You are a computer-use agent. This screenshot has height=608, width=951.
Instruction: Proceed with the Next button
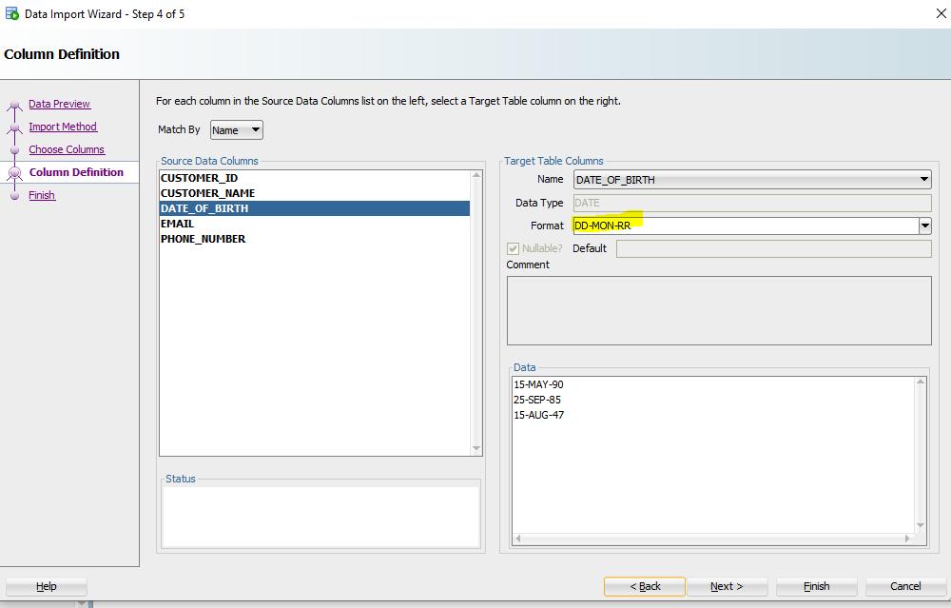tap(727, 586)
